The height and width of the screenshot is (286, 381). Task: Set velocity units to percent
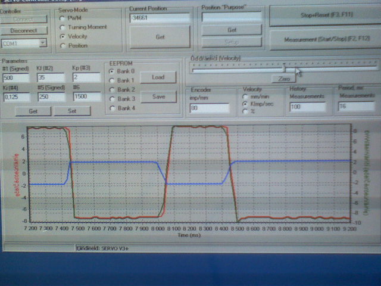(245, 111)
